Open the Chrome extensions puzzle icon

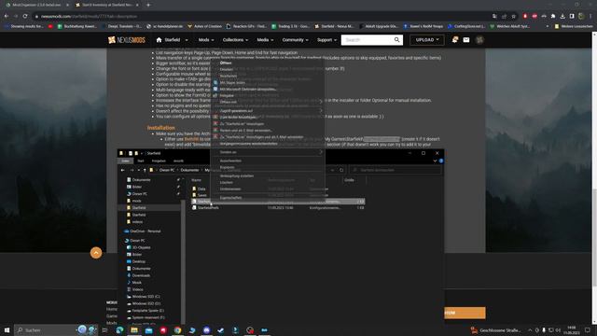553,16
